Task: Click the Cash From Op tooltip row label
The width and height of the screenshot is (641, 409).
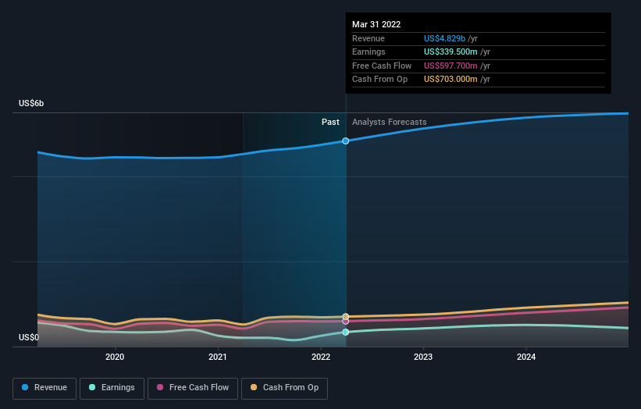Action: [379, 80]
